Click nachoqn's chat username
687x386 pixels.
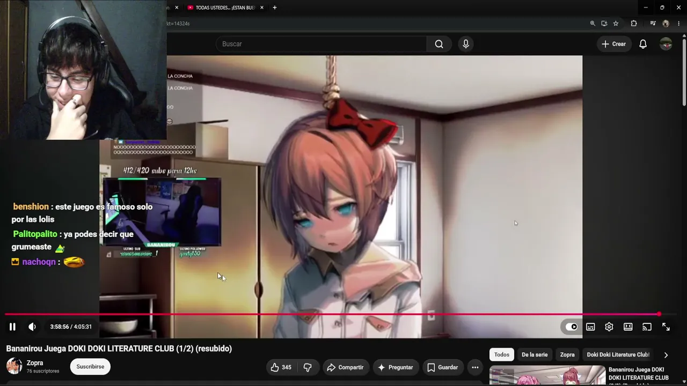pos(39,262)
